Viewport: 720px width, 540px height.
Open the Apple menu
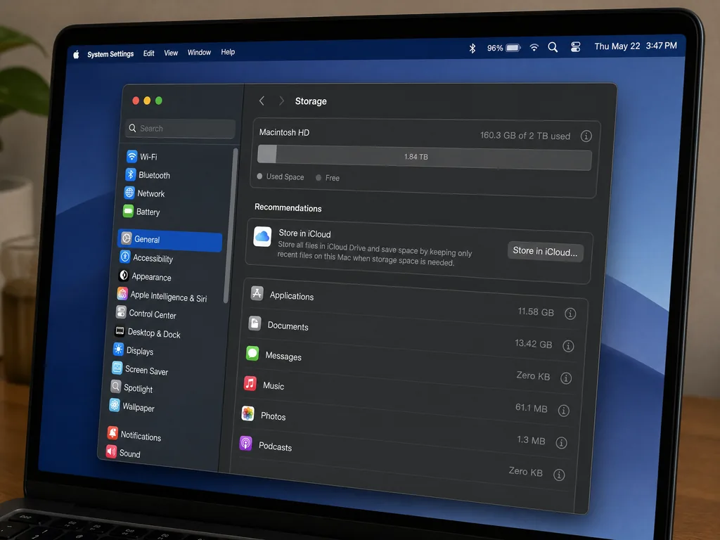pos(76,55)
